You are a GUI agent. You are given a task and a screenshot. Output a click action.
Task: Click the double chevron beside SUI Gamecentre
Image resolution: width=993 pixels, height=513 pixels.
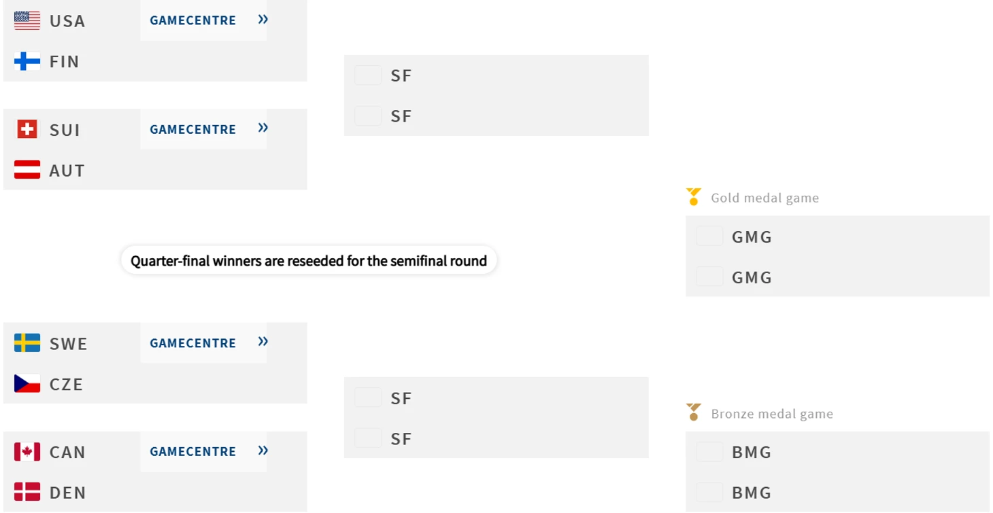[263, 128]
